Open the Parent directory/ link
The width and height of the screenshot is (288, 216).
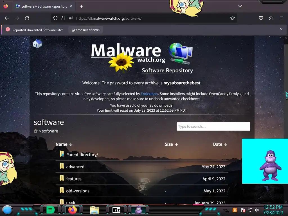82,155
